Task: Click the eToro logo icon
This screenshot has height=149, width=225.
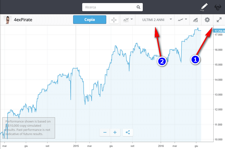Action: point(218,7)
